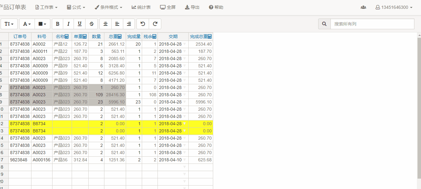Toggle italic text style
This screenshot has height=189, width=421.
[x=69, y=24]
